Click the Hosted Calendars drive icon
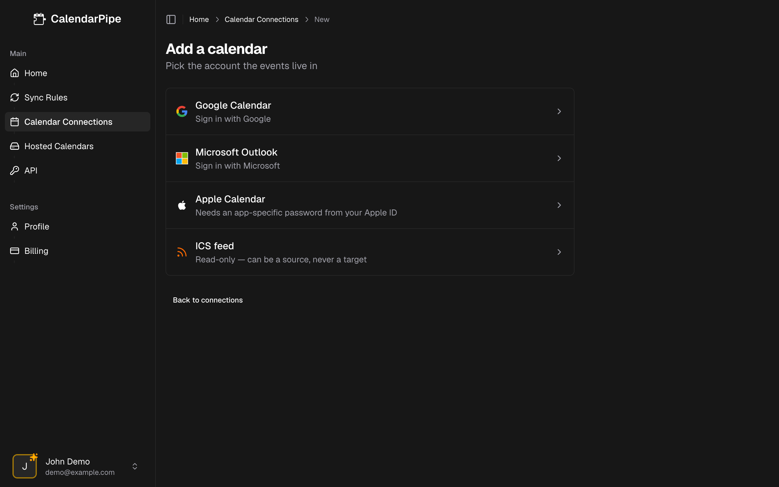Image resolution: width=779 pixels, height=487 pixels. (x=15, y=146)
